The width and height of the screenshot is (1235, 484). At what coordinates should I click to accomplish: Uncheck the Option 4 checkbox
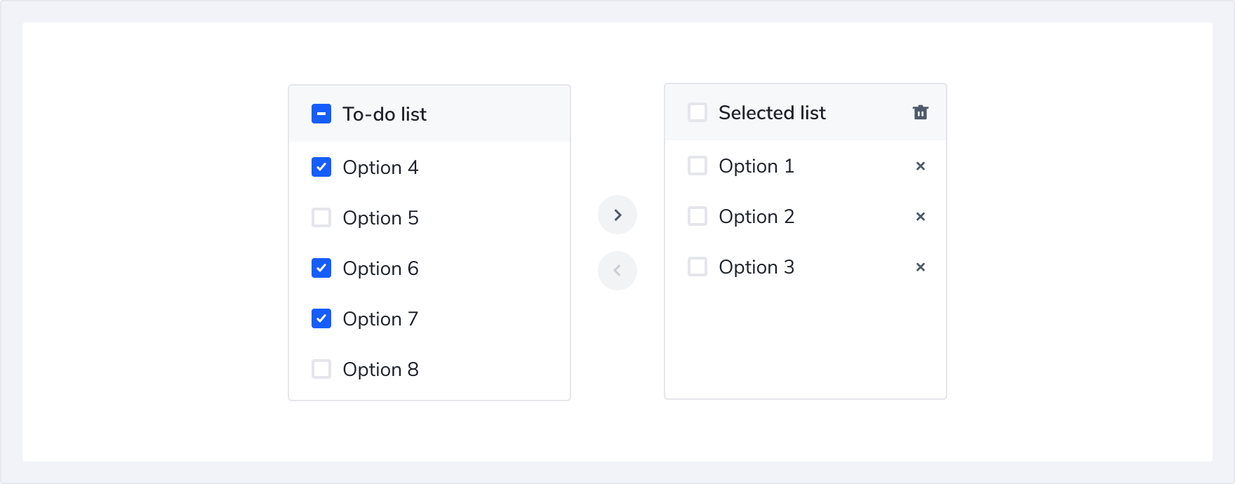(x=321, y=167)
